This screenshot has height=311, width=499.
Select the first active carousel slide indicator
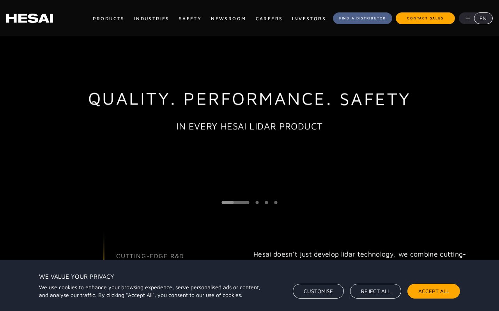[x=235, y=203]
